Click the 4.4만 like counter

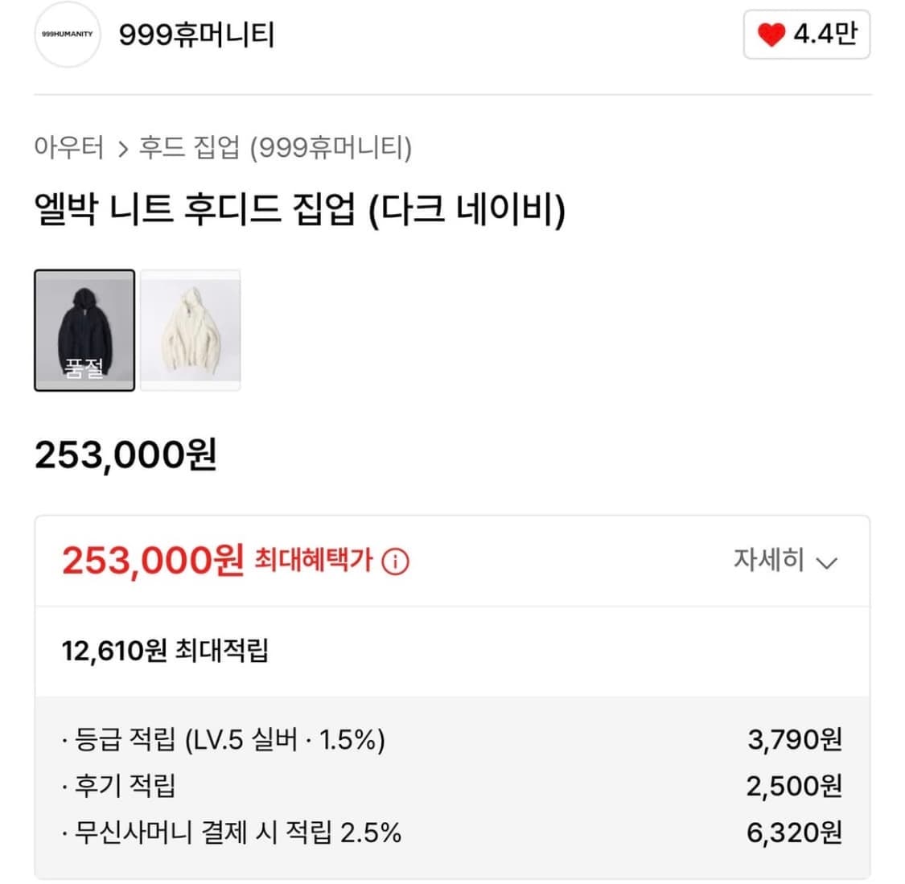817,35
